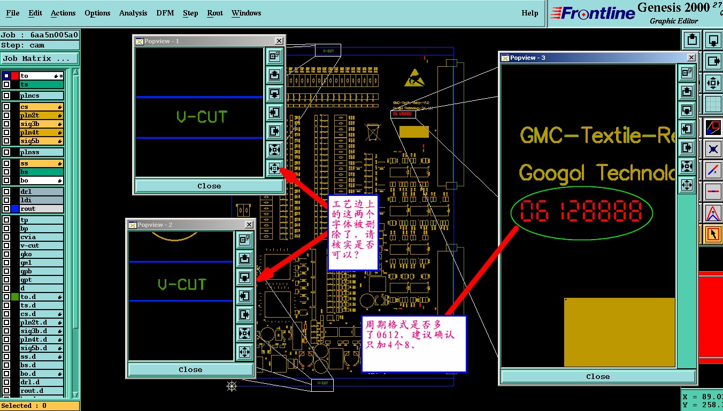Zoom in icon in Popview 3
Screen dimensions: 723x411
pyautogui.click(x=687, y=167)
